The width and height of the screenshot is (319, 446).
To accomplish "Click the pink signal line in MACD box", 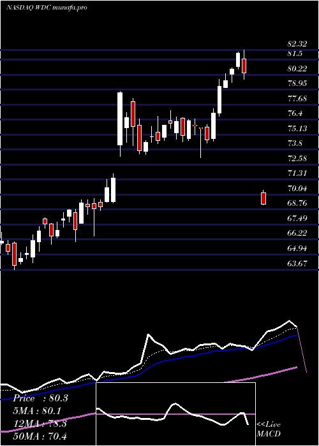I will click(x=175, y=414).
